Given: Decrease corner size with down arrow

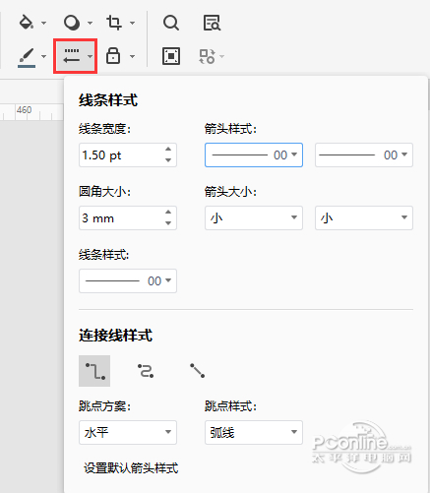Looking at the screenshot, I should (168, 223).
